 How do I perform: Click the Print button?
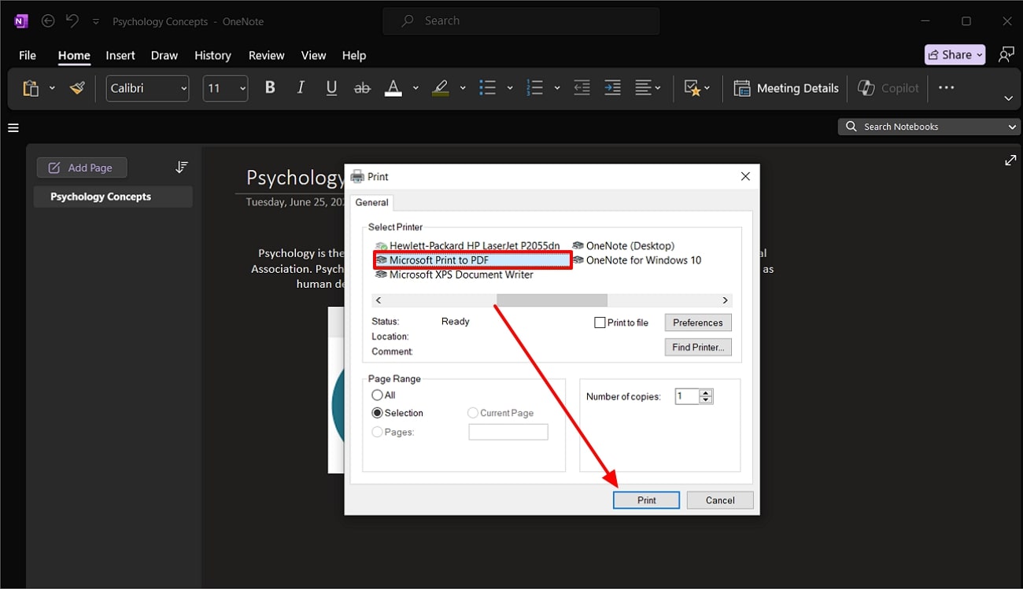[646, 500]
